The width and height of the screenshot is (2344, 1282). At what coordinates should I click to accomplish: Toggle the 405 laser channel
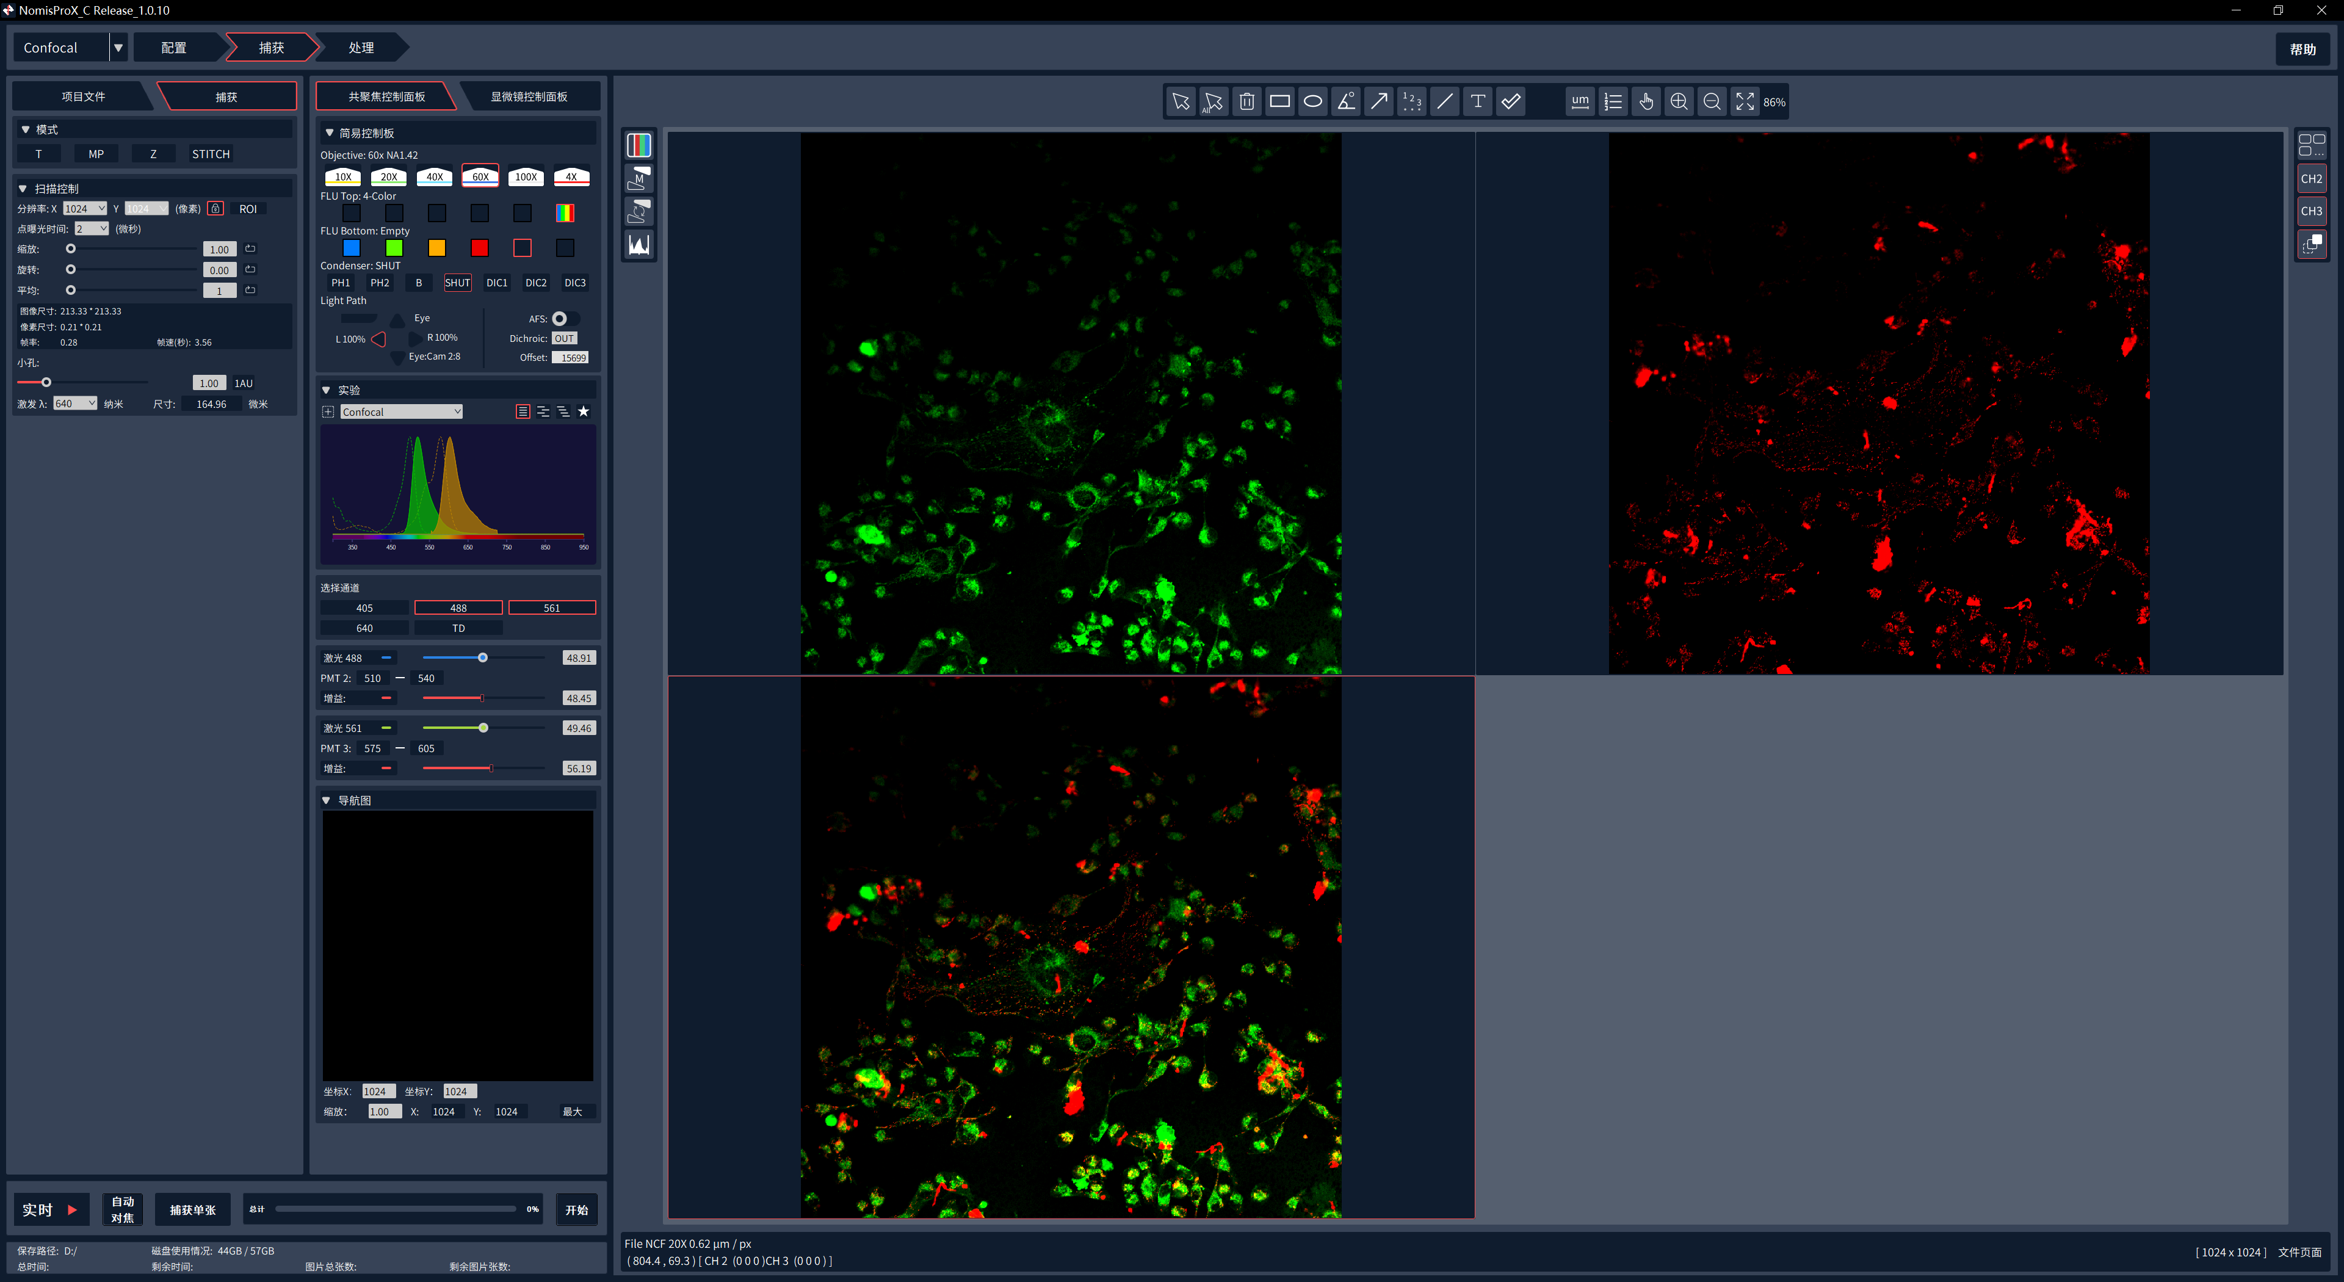[364, 608]
